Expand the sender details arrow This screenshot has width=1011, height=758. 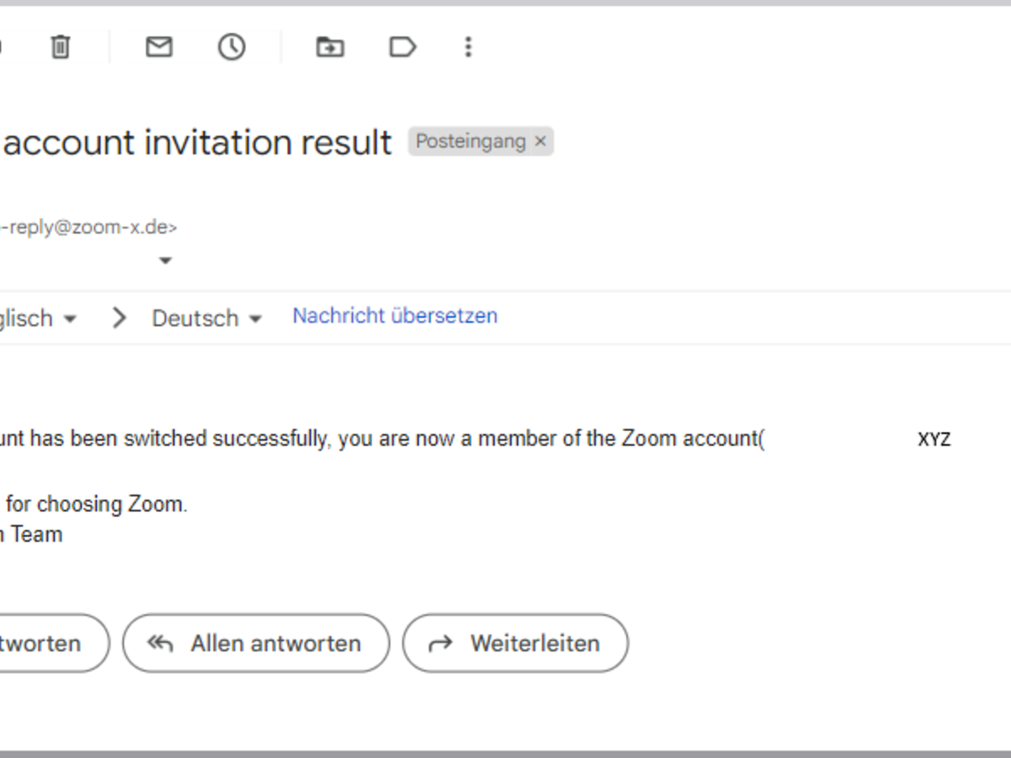pos(165,260)
